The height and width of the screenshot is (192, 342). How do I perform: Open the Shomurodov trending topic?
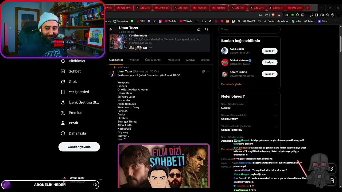coord(229,119)
